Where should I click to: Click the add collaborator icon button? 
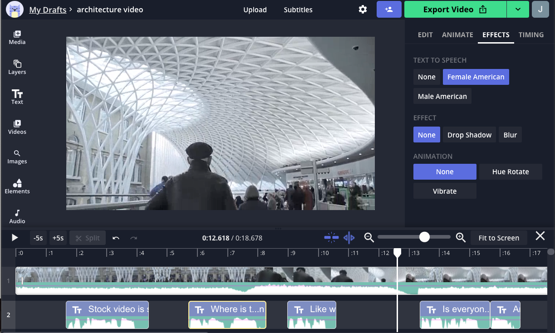pos(389,10)
